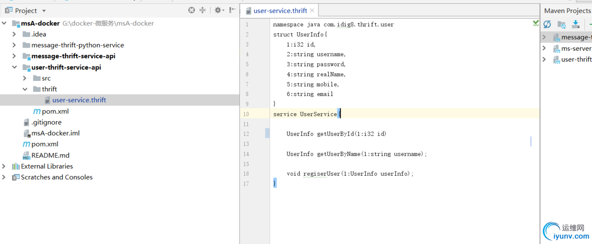Screen dimensions: 592x244
Task: Reimport all Maven projects
Action: click(x=547, y=24)
